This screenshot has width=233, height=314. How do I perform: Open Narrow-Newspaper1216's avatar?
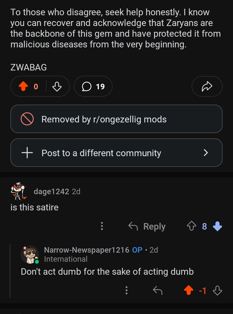30,254
